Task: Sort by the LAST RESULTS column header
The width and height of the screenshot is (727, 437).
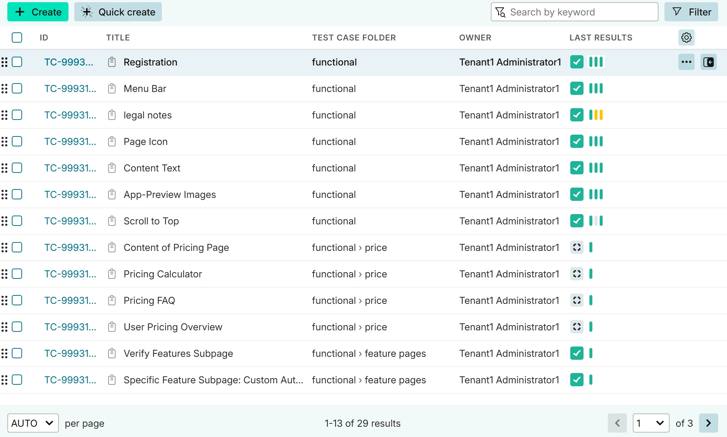Action: click(x=601, y=38)
